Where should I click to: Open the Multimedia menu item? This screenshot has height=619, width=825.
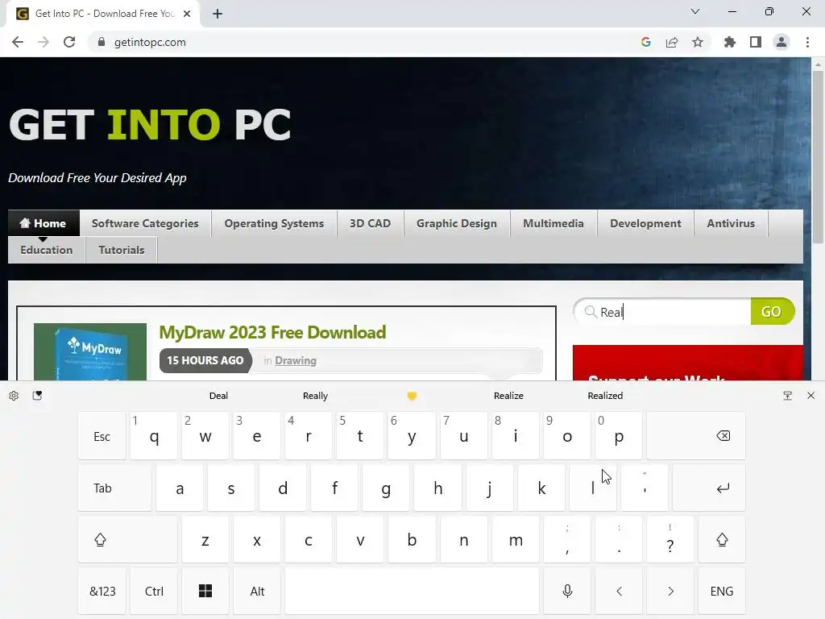click(x=553, y=223)
